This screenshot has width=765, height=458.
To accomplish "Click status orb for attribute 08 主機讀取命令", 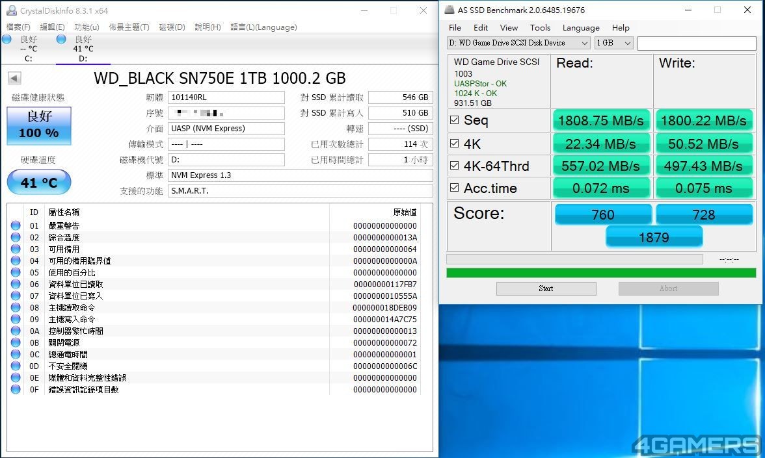I will tap(16, 307).
